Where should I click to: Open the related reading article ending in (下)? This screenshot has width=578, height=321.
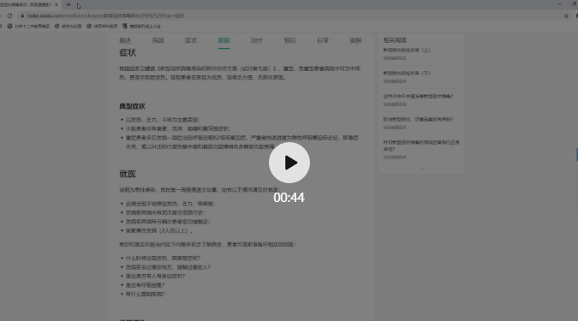point(407,73)
